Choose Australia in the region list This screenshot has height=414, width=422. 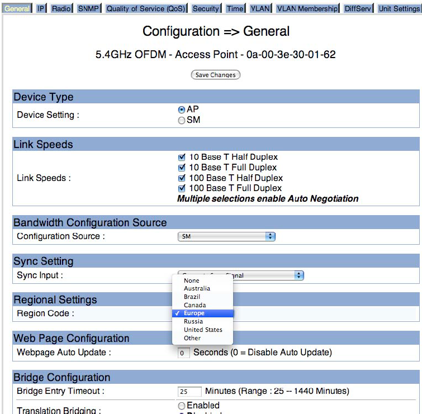point(202,288)
